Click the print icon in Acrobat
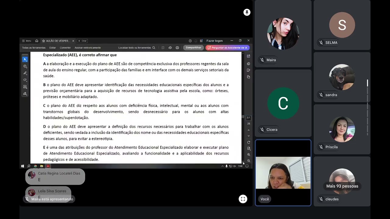The width and height of the screenshot is (390, 219). tap(177, 48)
